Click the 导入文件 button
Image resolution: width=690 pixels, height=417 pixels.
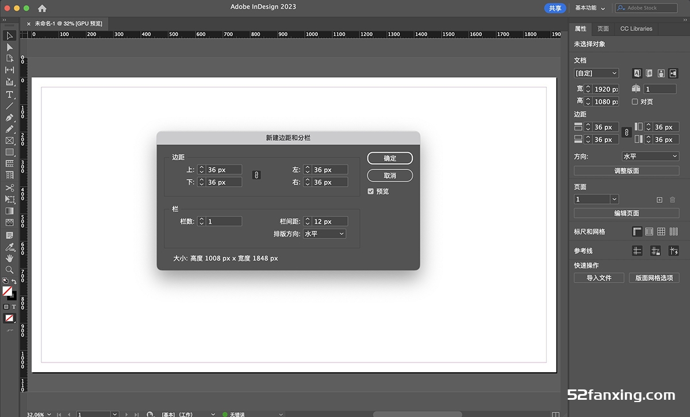coord(599,277)
